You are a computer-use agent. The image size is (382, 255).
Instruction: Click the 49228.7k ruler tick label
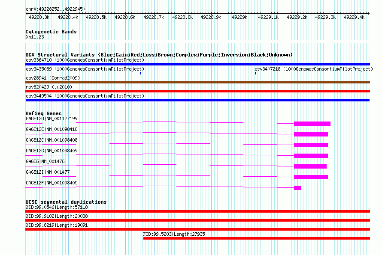[154, 17]
